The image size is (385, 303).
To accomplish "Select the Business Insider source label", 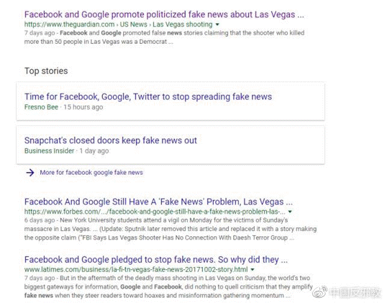I will pyautogui.click(x=49, y=151).
